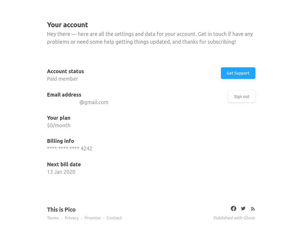Open the Facebook icon in footer
The height and width of the screenshot is (231, 297).
tap(233, 208)
